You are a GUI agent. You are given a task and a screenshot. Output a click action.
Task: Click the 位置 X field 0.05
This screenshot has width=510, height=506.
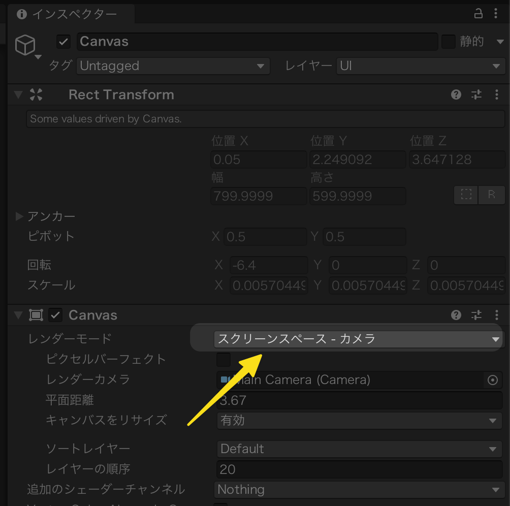pos(259,160)
